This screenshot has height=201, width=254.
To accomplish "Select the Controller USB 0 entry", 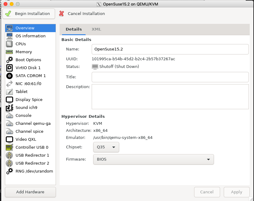I will (x=31, y=147).
